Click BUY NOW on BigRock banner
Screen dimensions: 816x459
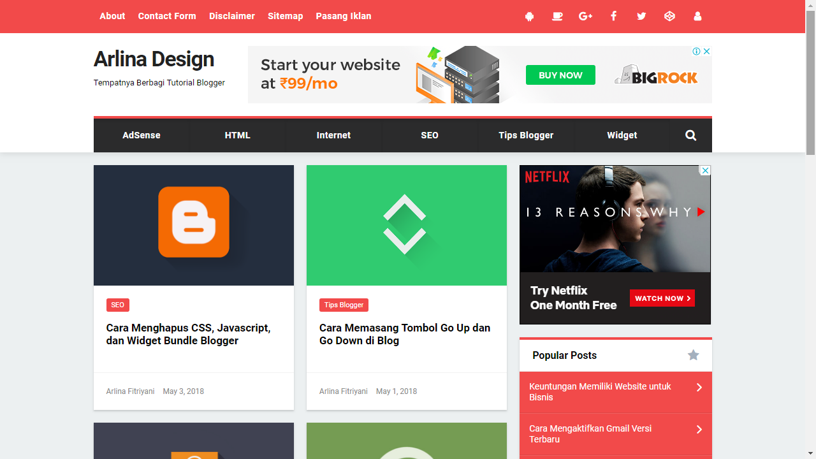[x=560, y=75]
